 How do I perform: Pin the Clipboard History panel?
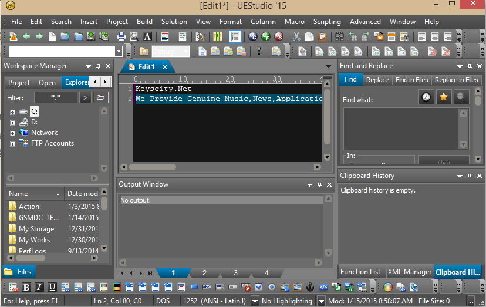click(x=470, y=176)
